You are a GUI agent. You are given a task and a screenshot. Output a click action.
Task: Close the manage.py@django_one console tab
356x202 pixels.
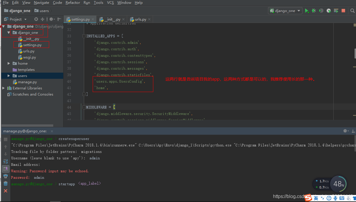point(52,131)
